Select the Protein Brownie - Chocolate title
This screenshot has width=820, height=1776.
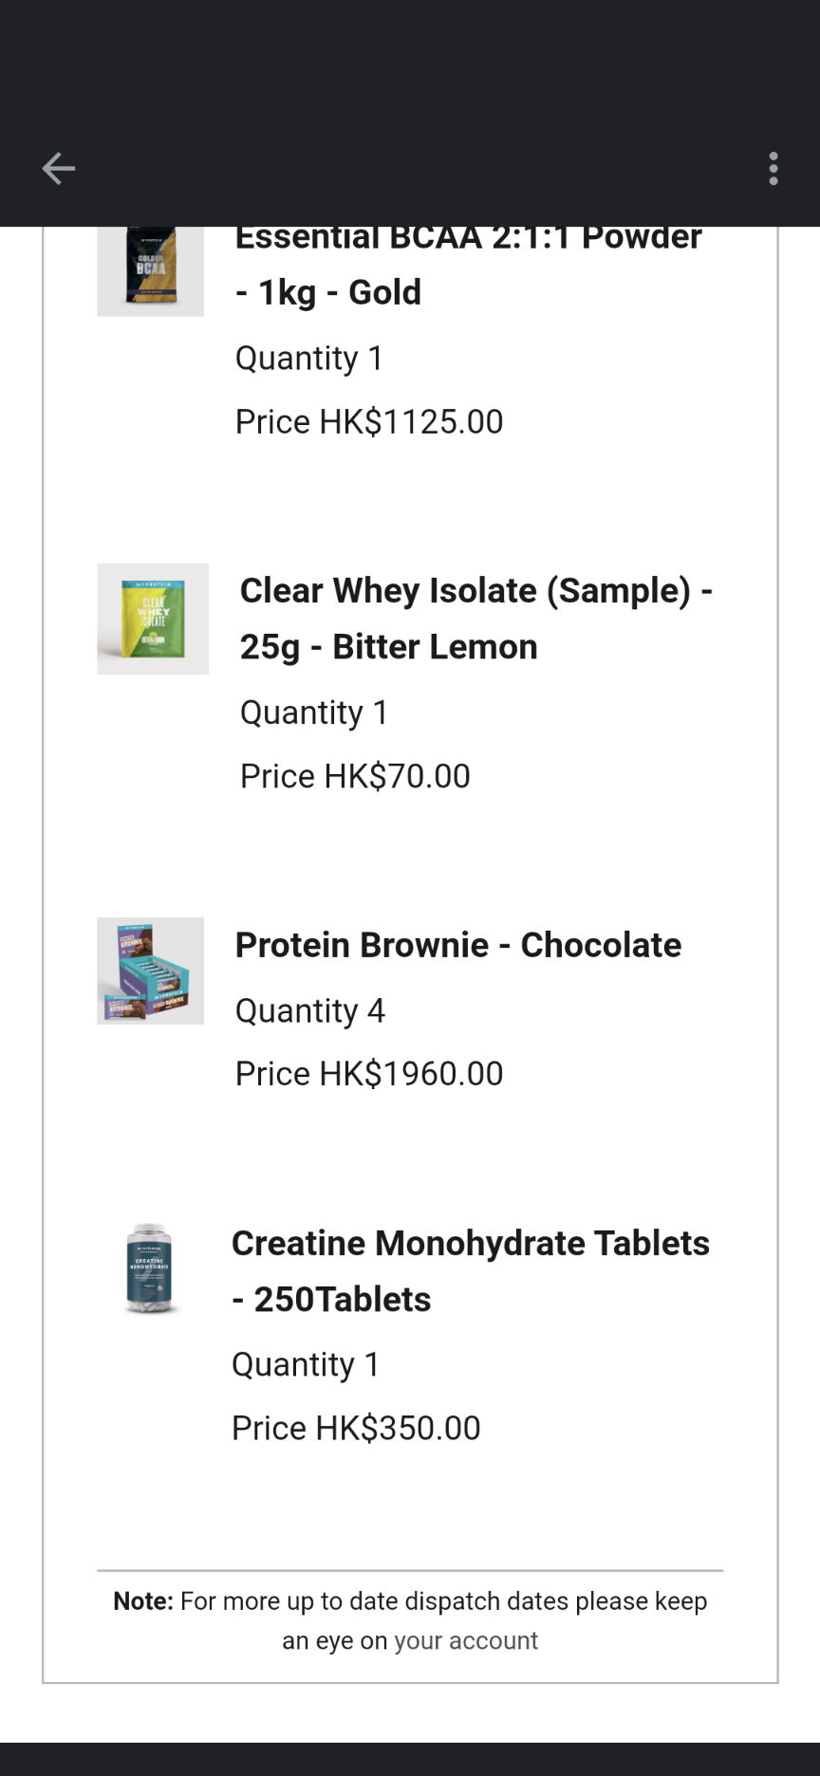[458, 945]
